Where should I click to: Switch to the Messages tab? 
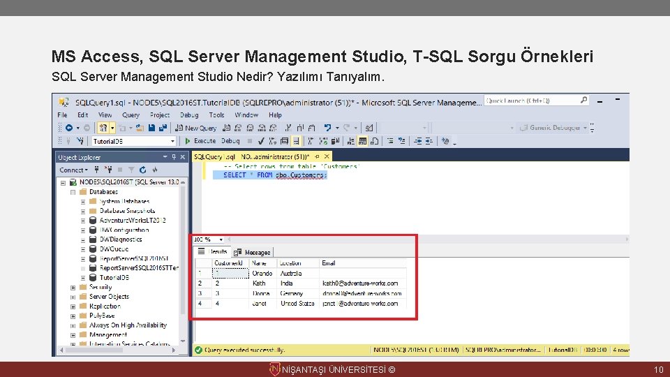(x=253, y=252)
